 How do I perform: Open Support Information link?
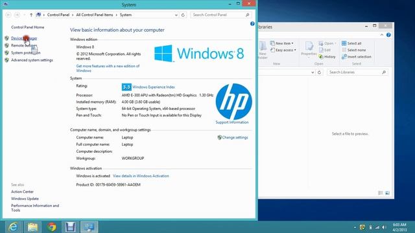tap(232, 122)
